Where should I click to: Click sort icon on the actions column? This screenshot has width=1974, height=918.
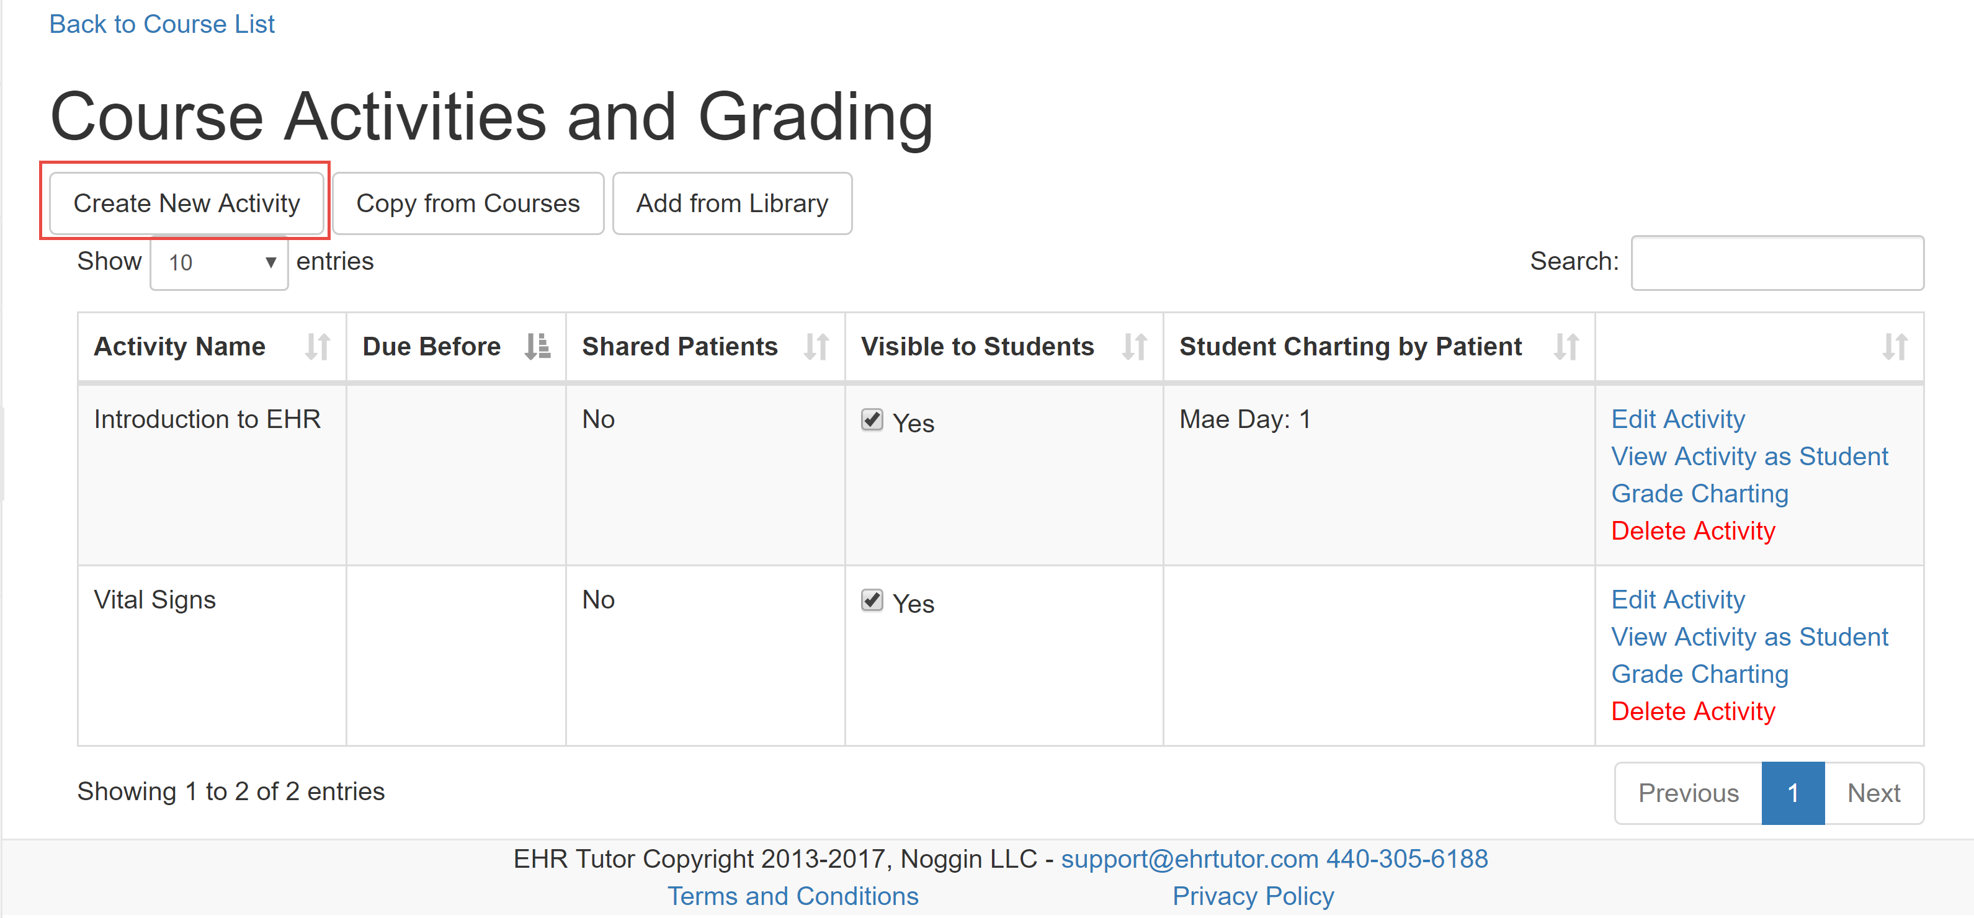click(1895, 347)
